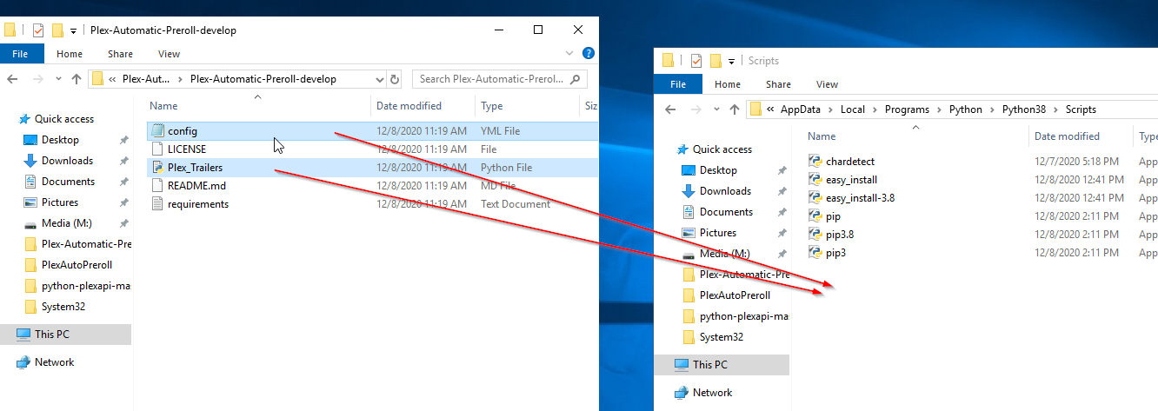1158x411 pixels.
Task: Click Properties quick-access icon in left title bar
Action: (38, 30)
